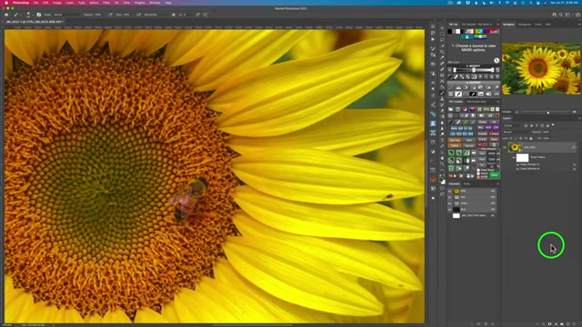
Task: Select the Move tool
Action: [x=442, y=28]
